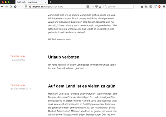Image resolution: width=166 pixels, height=117 pixels.
Task: Go back to the previous page
Action: pos(2,7)
